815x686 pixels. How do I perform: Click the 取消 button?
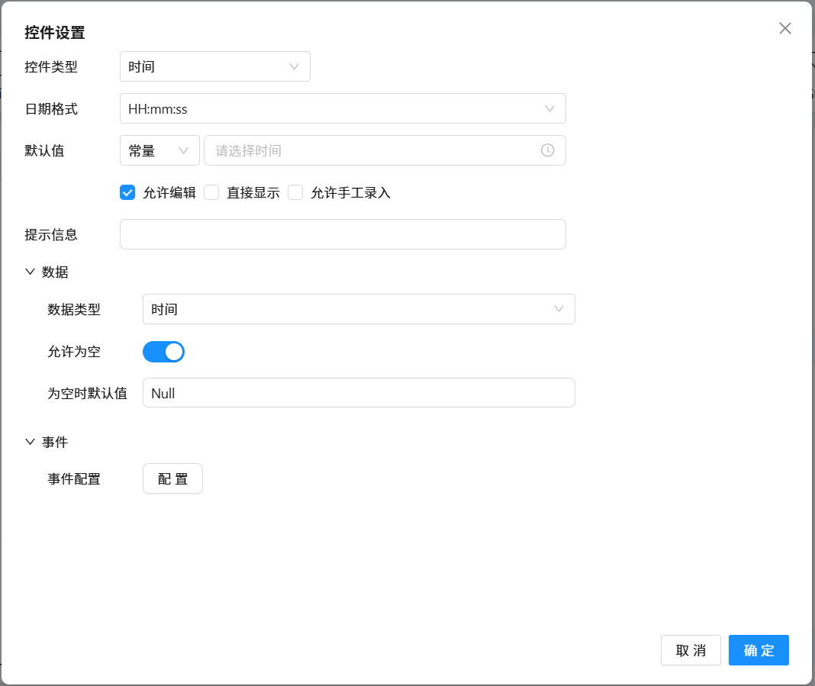[691, 650]
